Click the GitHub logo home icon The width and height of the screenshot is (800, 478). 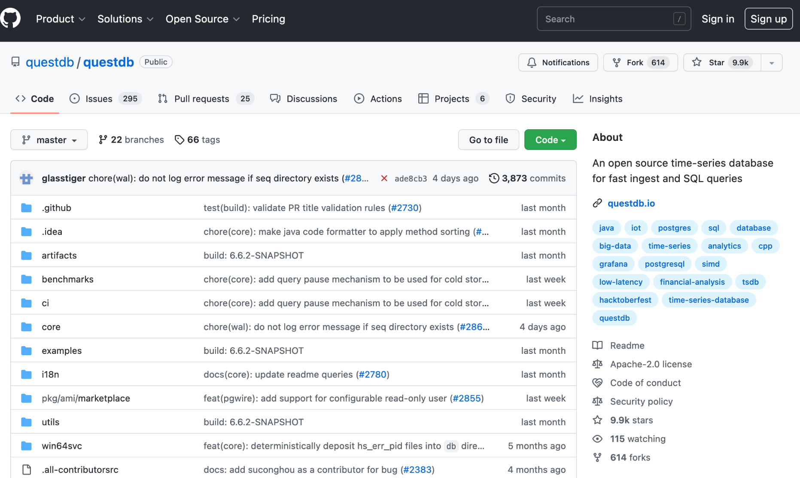[10, 18]
